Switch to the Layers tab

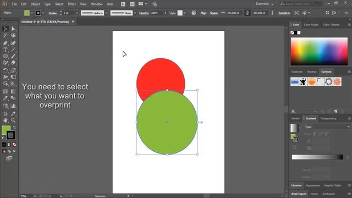(314, 194)
